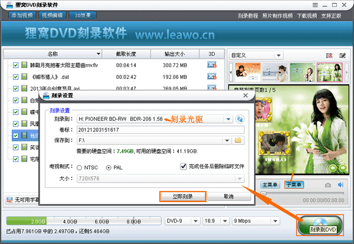The height and width of the screenshot is (244, 354).
Task: Toggle 3D icon for the first video row
Action: pos(212,65)
